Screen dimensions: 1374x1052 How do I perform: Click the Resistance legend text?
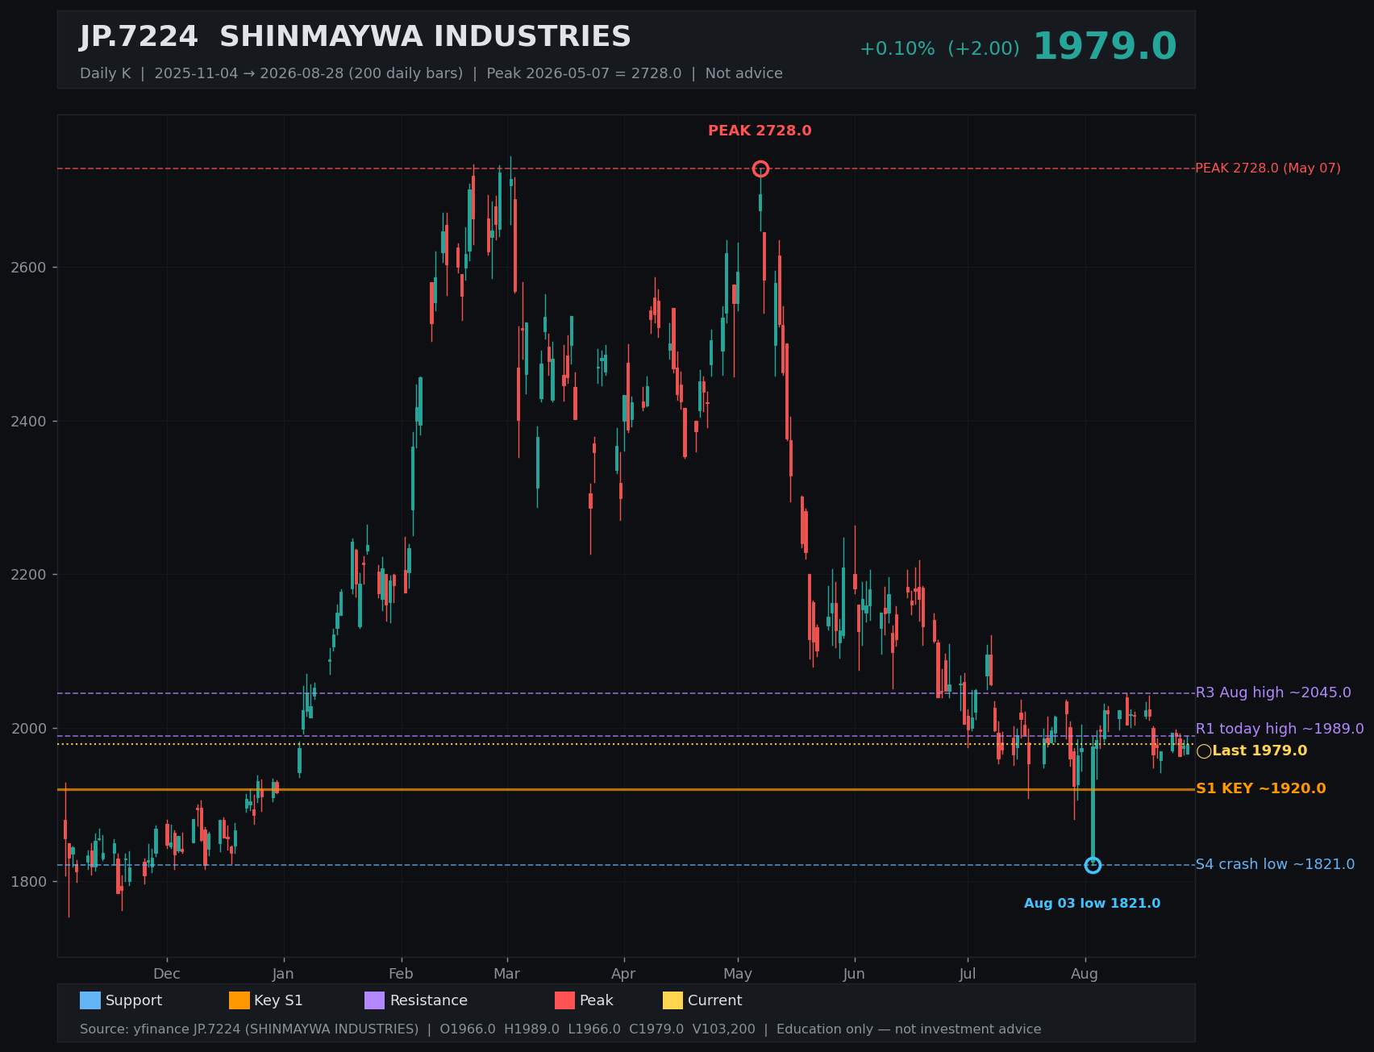tap(429, 1000)
